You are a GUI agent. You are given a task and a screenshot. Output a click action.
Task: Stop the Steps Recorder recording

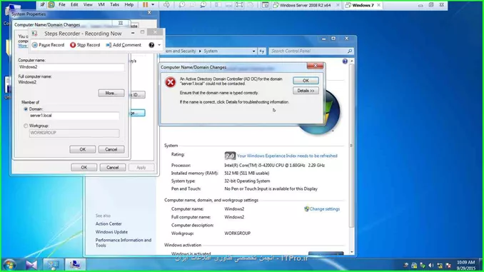coord(85,45)
